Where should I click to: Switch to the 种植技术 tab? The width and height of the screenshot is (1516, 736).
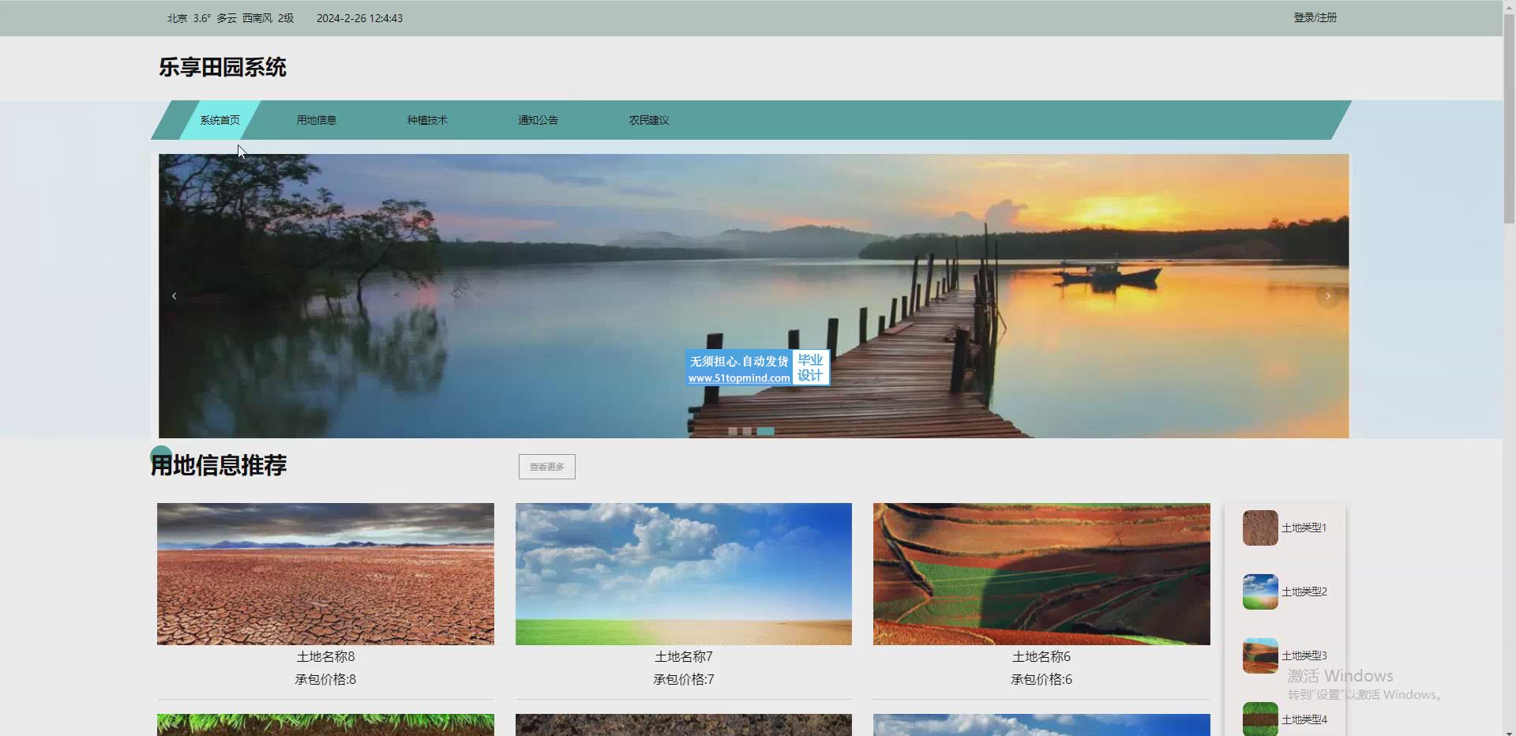[x=427, y=120]
